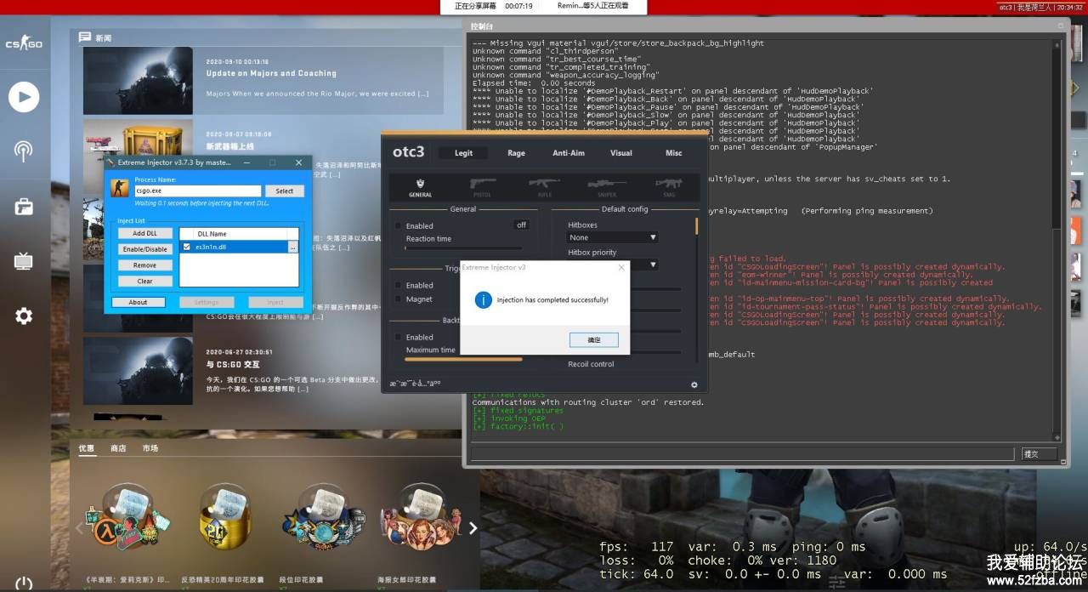Screen dimensions: 1088x592
Task: Click the 'Update on Majors and Coaching' headline
Action: [x=271, y=73]
